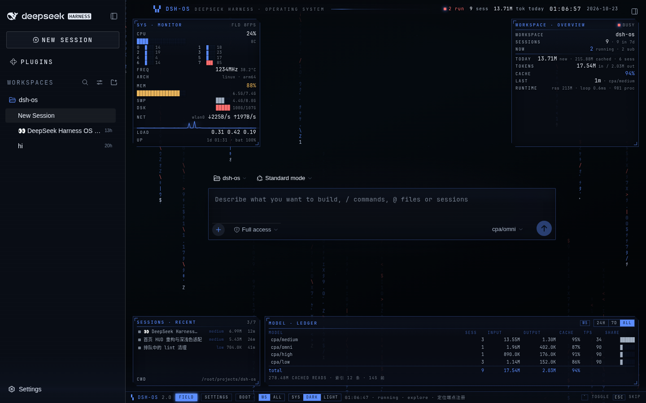
Task: Toggle WS scope in bottom bar
Action: 264,397
